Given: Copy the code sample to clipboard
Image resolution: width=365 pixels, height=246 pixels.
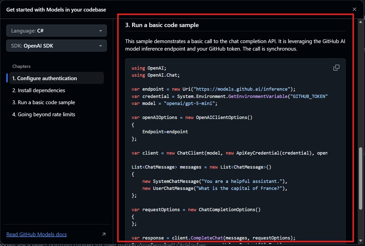Looking at the screenshot, I should point(336,68).
